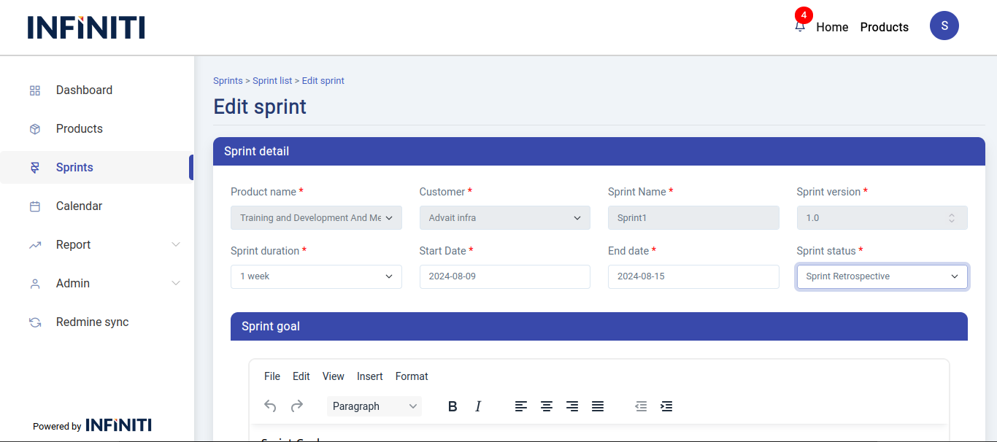Align text left in the editor
The height and width of the screenshot is (442, 997).
coord(520,406)
